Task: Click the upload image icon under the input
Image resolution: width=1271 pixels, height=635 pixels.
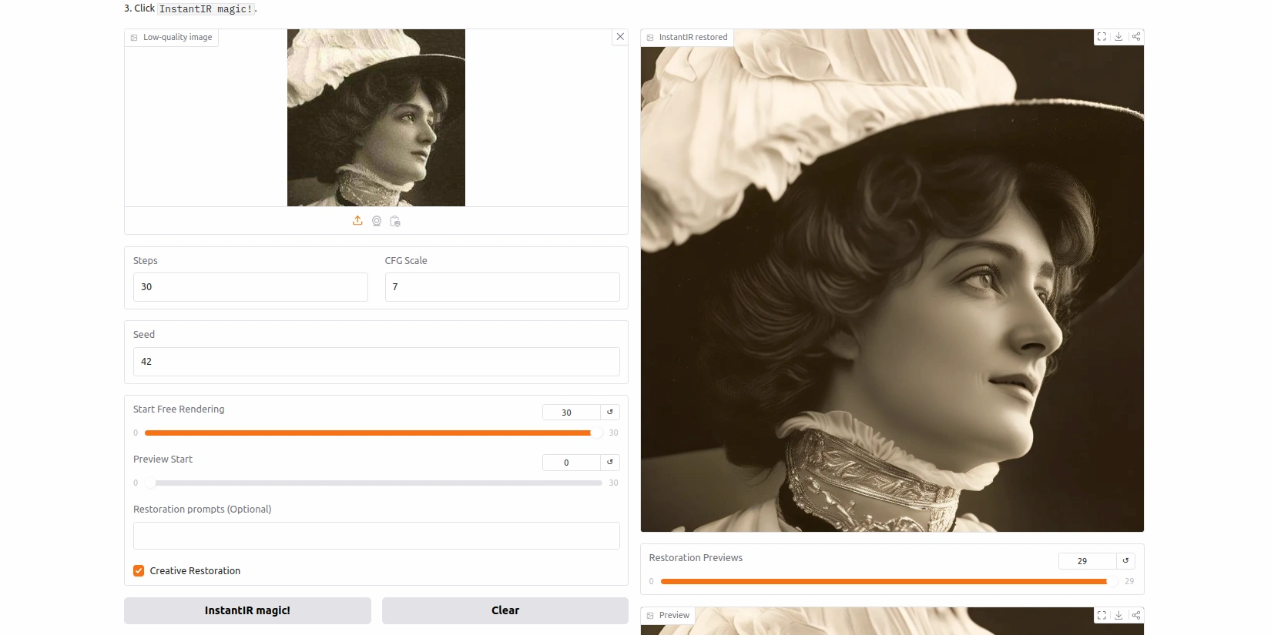Action: pyautogui.click(x=357, y=221)
